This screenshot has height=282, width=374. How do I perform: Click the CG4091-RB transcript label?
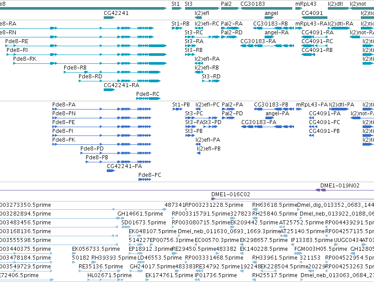point(317,50)
